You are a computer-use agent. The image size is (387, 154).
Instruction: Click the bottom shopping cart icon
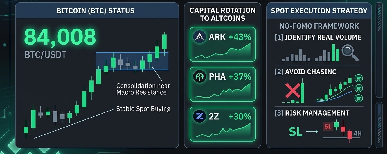click(359, 98)
